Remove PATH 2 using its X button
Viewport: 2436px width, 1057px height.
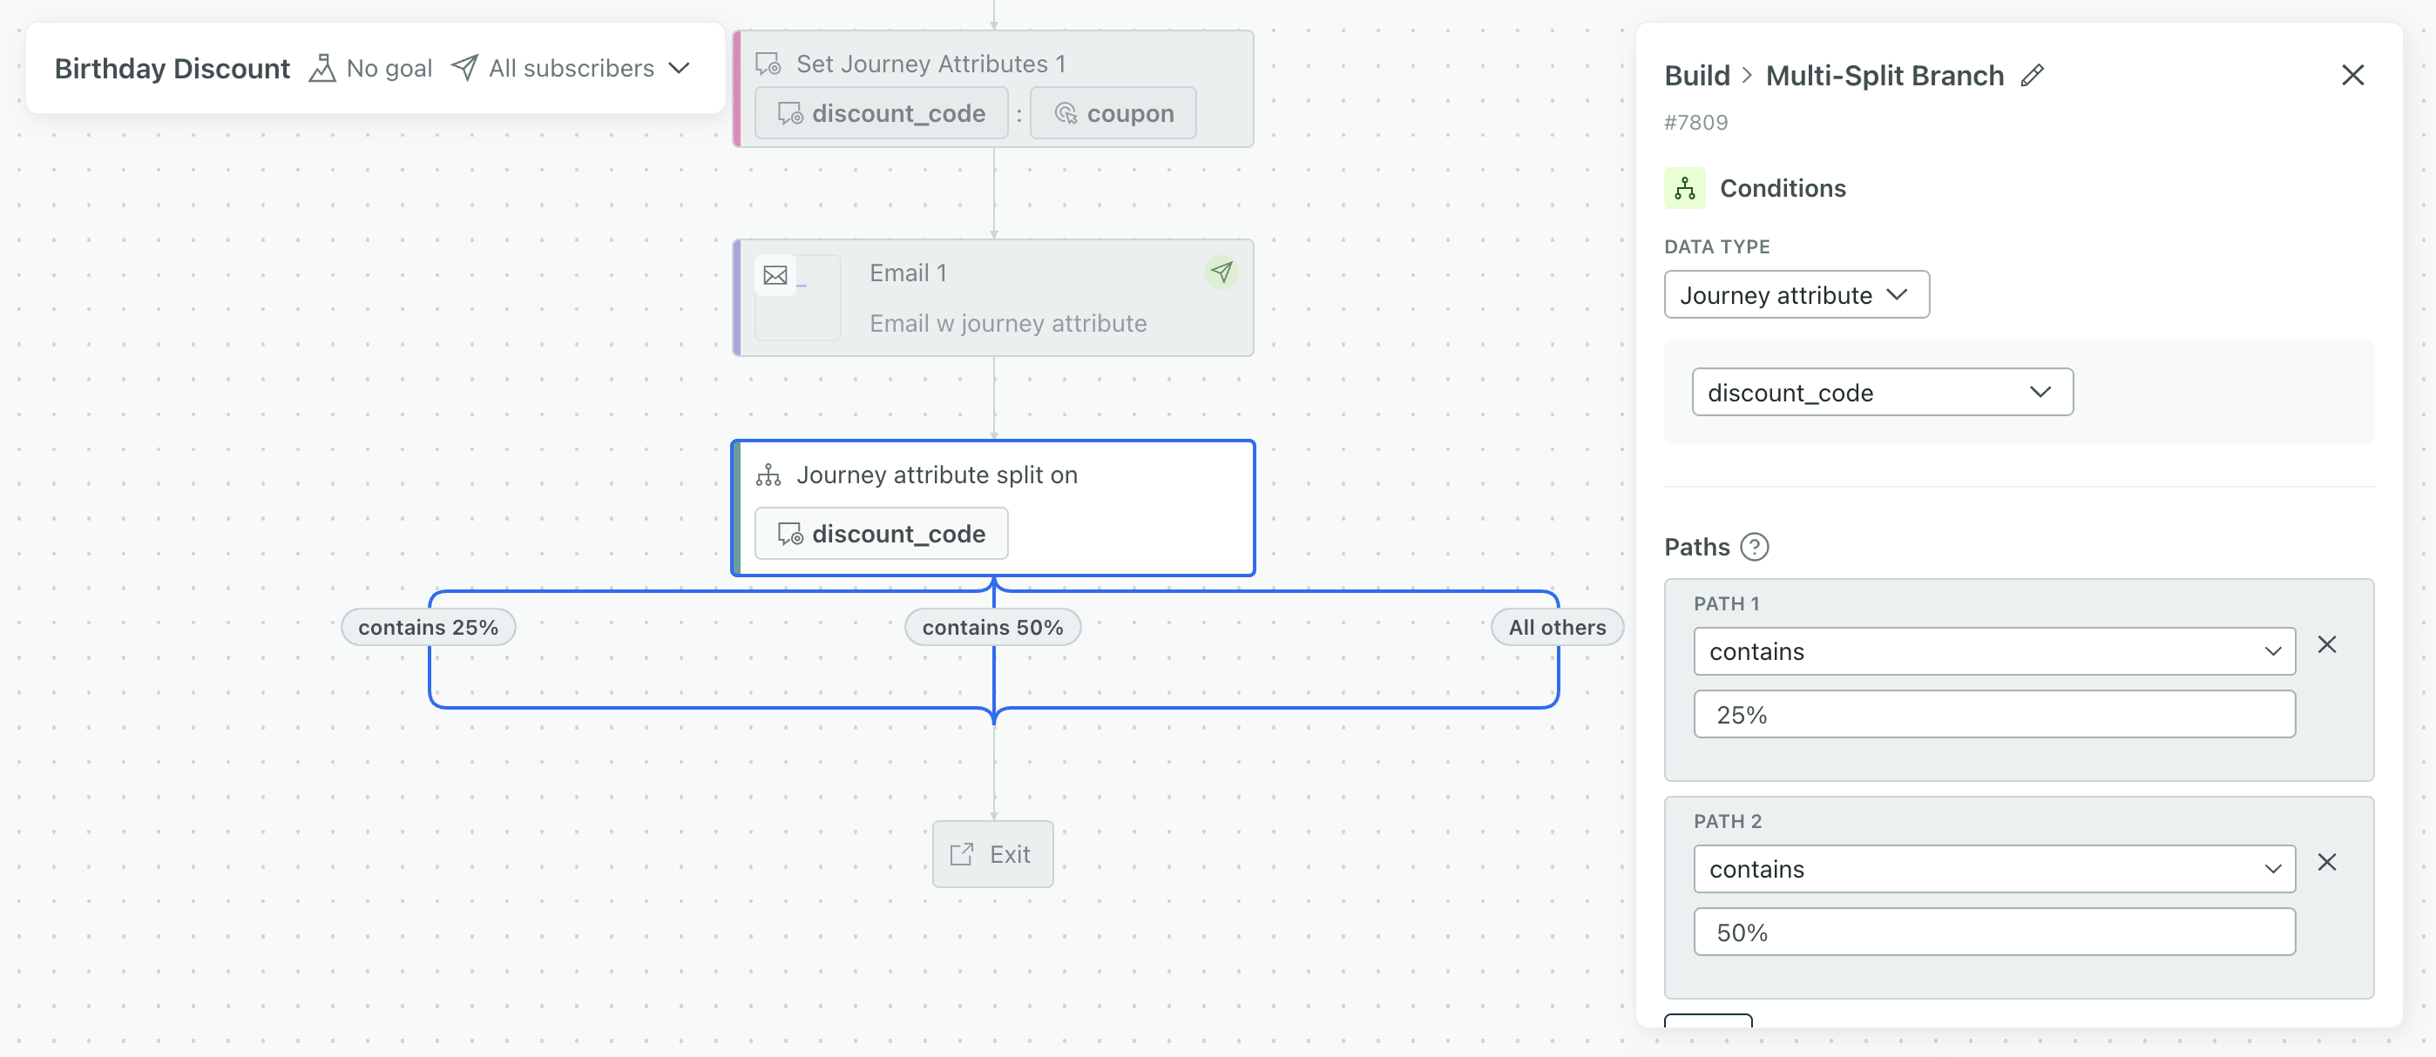pos(2328,861)
